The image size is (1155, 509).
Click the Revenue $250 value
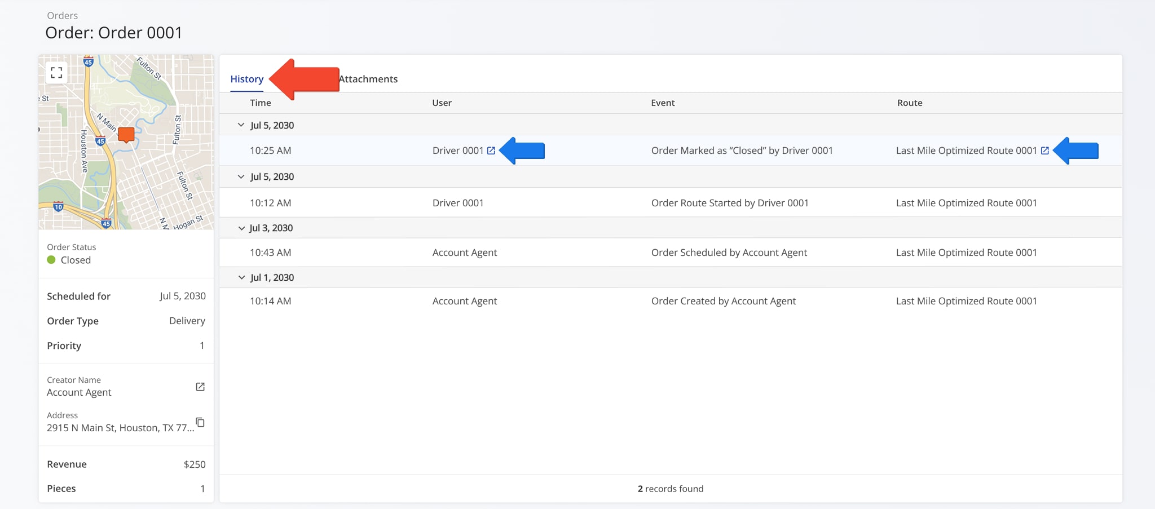(x=195, y=464)
